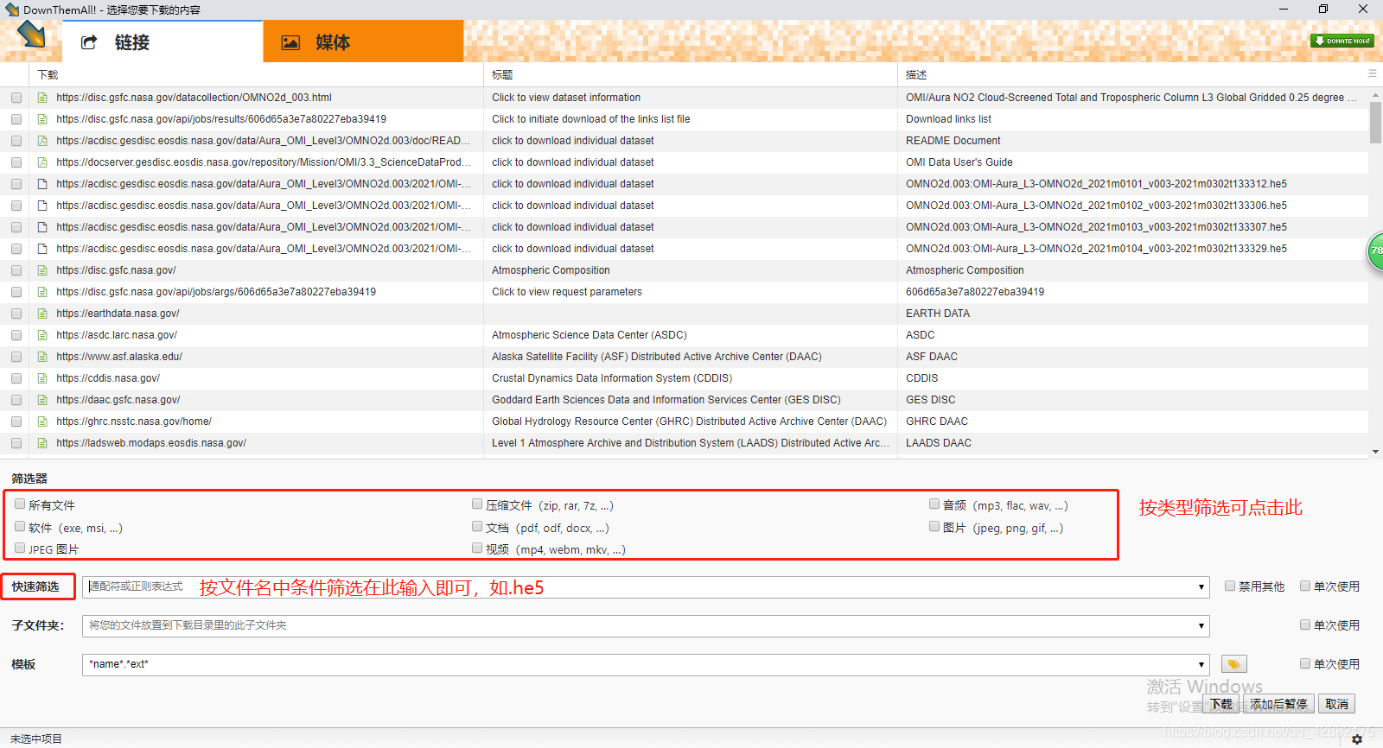Select 'Atmospheric Science Data Center (ASDC)' title
This screenshot has width=1383, height=748.
tap(590, 335)
